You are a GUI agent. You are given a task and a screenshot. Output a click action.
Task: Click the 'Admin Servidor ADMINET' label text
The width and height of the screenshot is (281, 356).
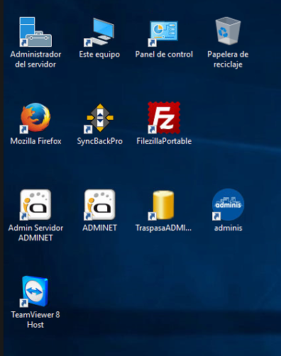coord(35,233)
